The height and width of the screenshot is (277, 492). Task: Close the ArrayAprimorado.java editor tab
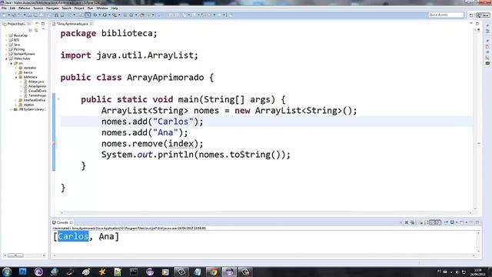click(x=91, y=24)
